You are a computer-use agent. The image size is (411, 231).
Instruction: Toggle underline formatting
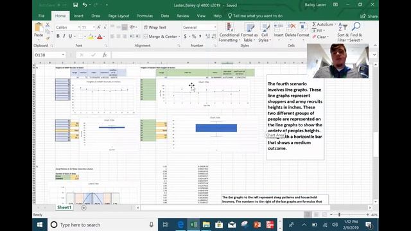pos(70,36)
